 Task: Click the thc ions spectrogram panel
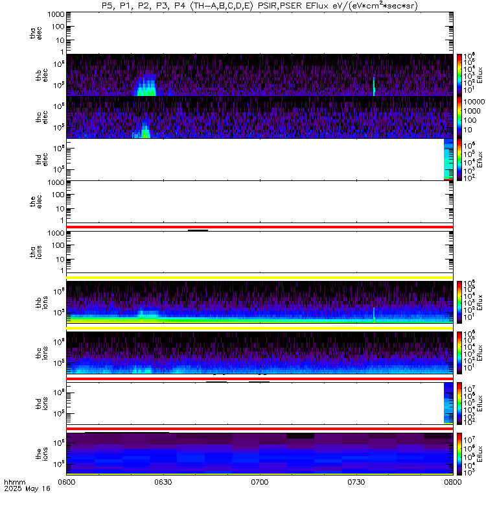[260, 353]
